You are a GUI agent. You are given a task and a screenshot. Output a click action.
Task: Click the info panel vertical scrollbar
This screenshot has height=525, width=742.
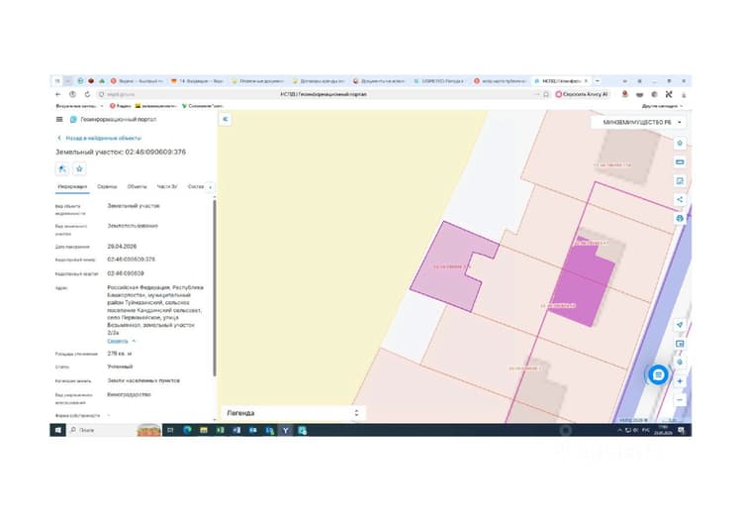pos(215,287)
